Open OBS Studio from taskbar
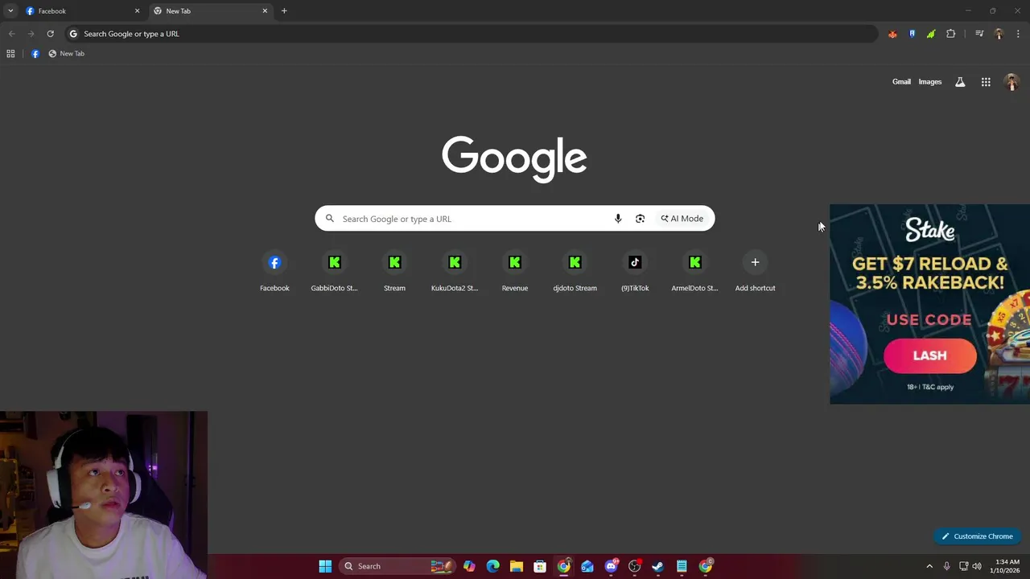 point(634,566)
